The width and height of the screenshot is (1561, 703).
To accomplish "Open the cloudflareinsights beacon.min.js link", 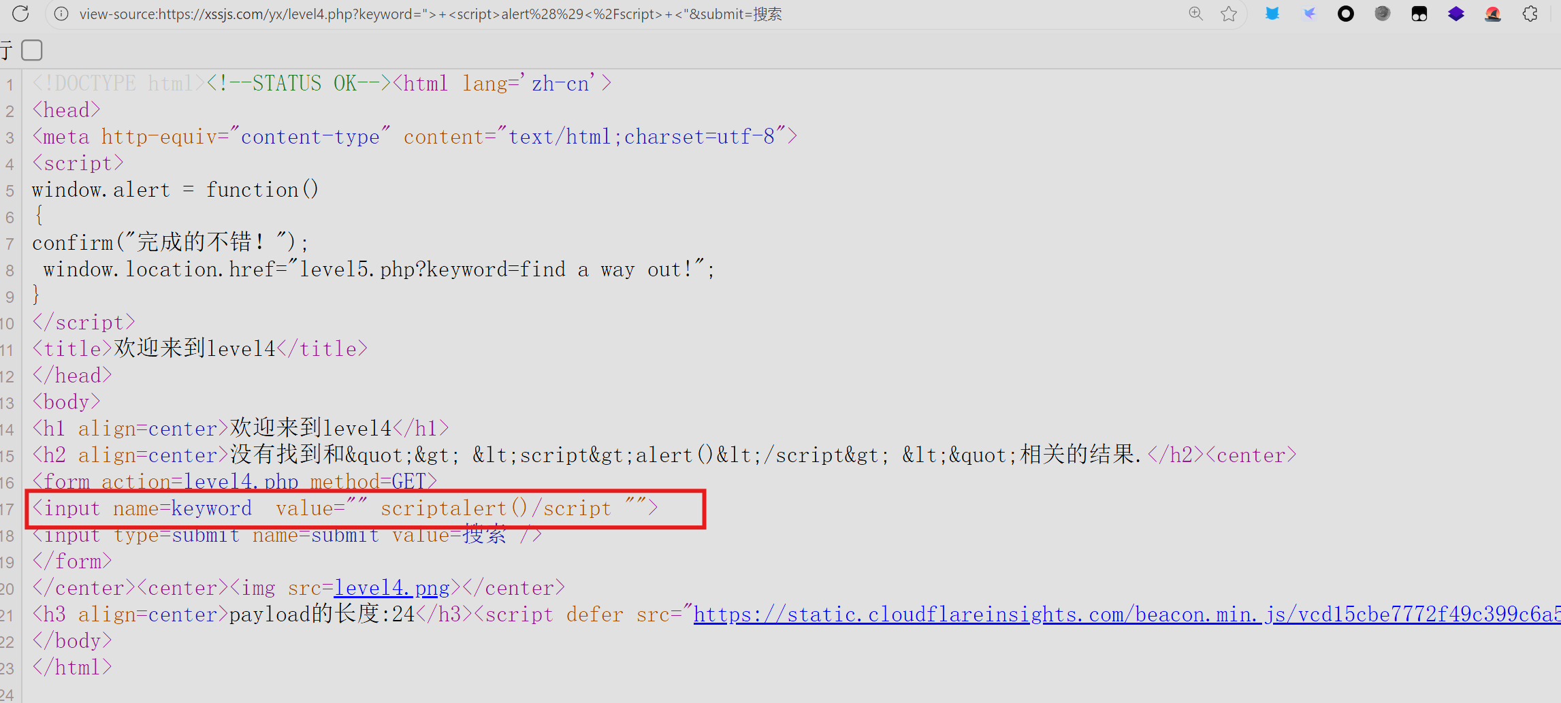I will coord(1127,615).
